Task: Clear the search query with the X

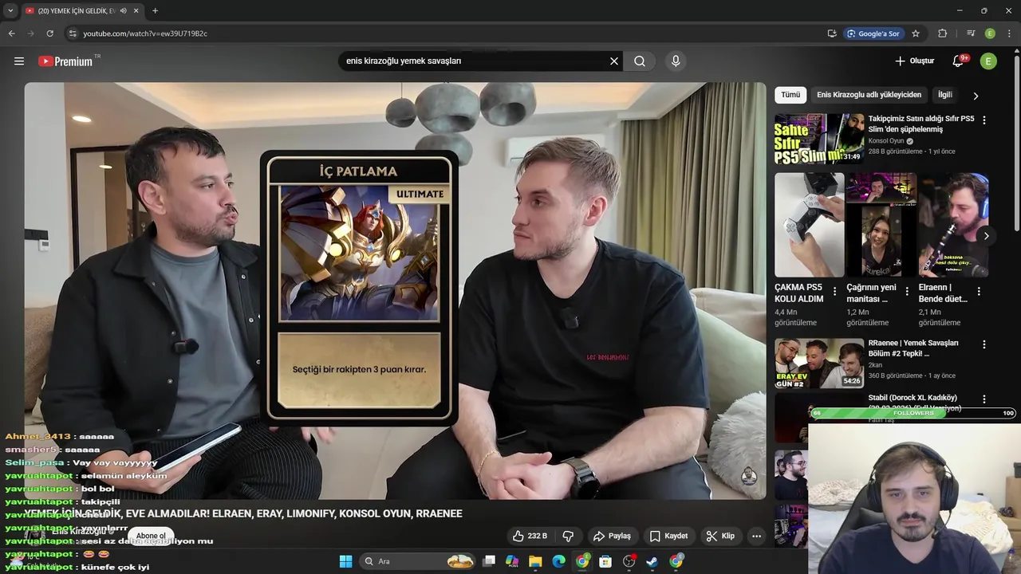Action: pos(614,61)
